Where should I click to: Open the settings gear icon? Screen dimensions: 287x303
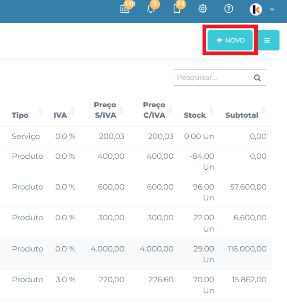point(203,9)
